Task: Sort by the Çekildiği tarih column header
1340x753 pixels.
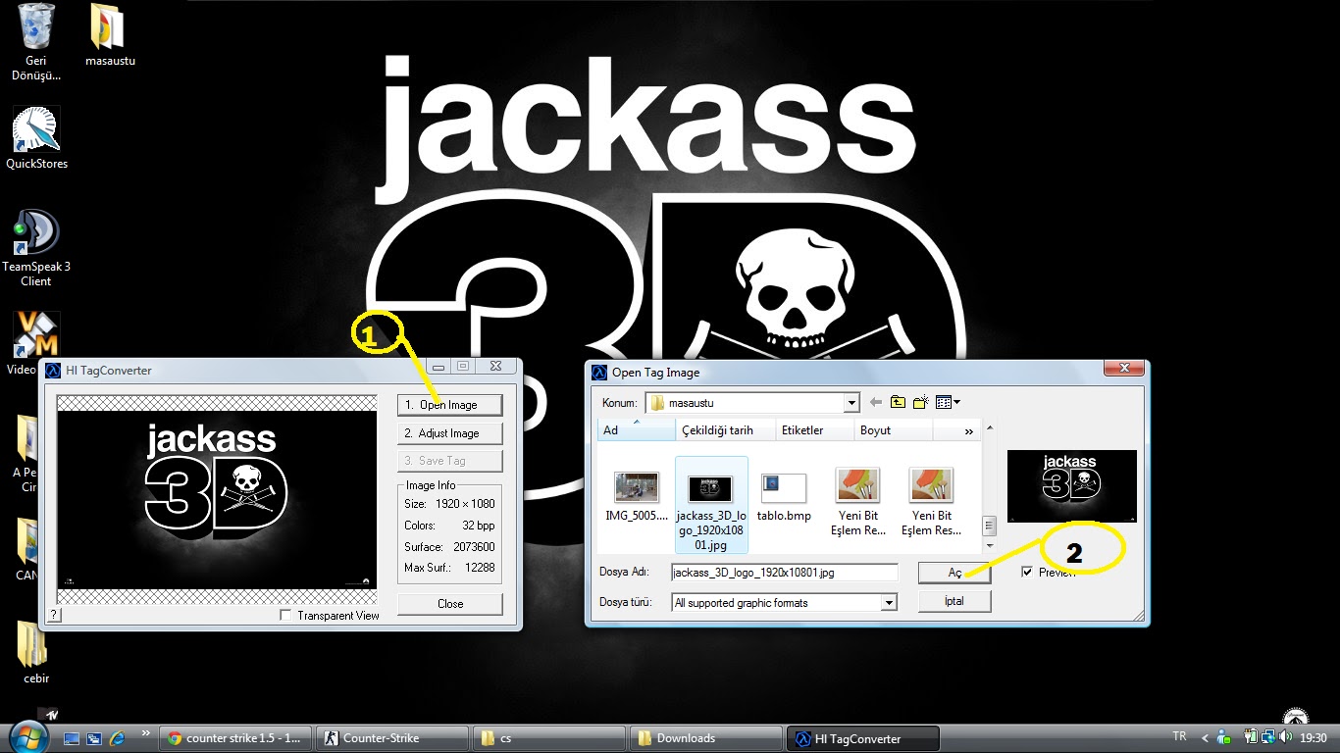Action: [x=725, y=430]
